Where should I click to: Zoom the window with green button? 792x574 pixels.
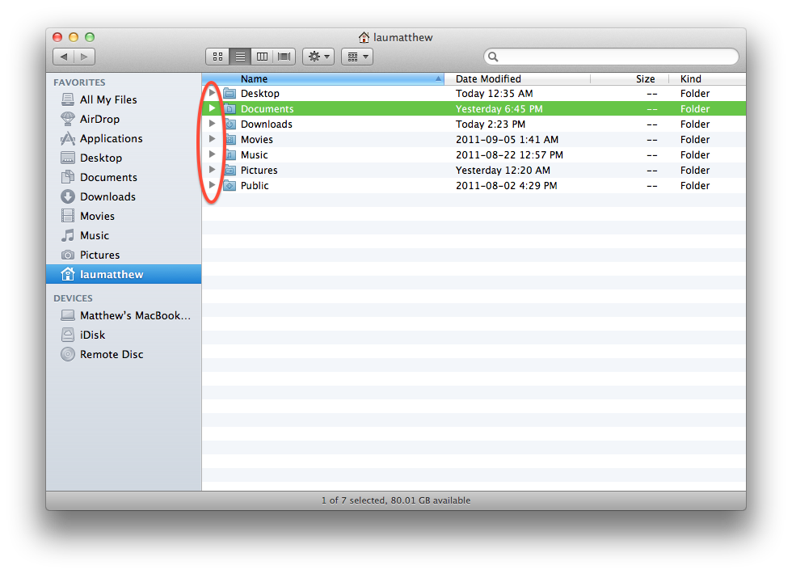click(90, 37)
